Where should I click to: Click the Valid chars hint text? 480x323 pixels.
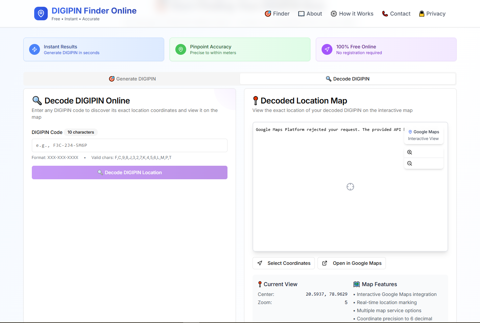(x=131, y=158)
